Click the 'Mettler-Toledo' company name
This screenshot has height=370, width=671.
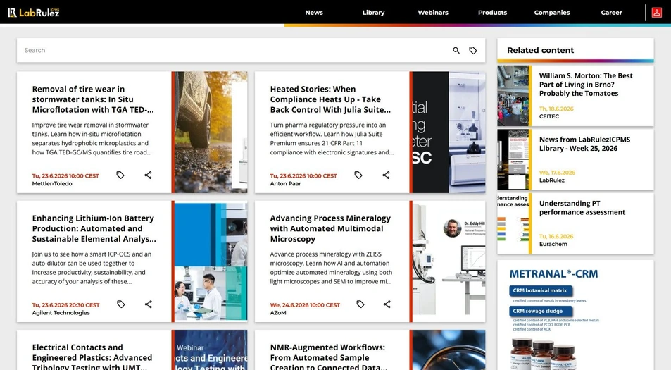pyautogui.click(x=52, y=184)
